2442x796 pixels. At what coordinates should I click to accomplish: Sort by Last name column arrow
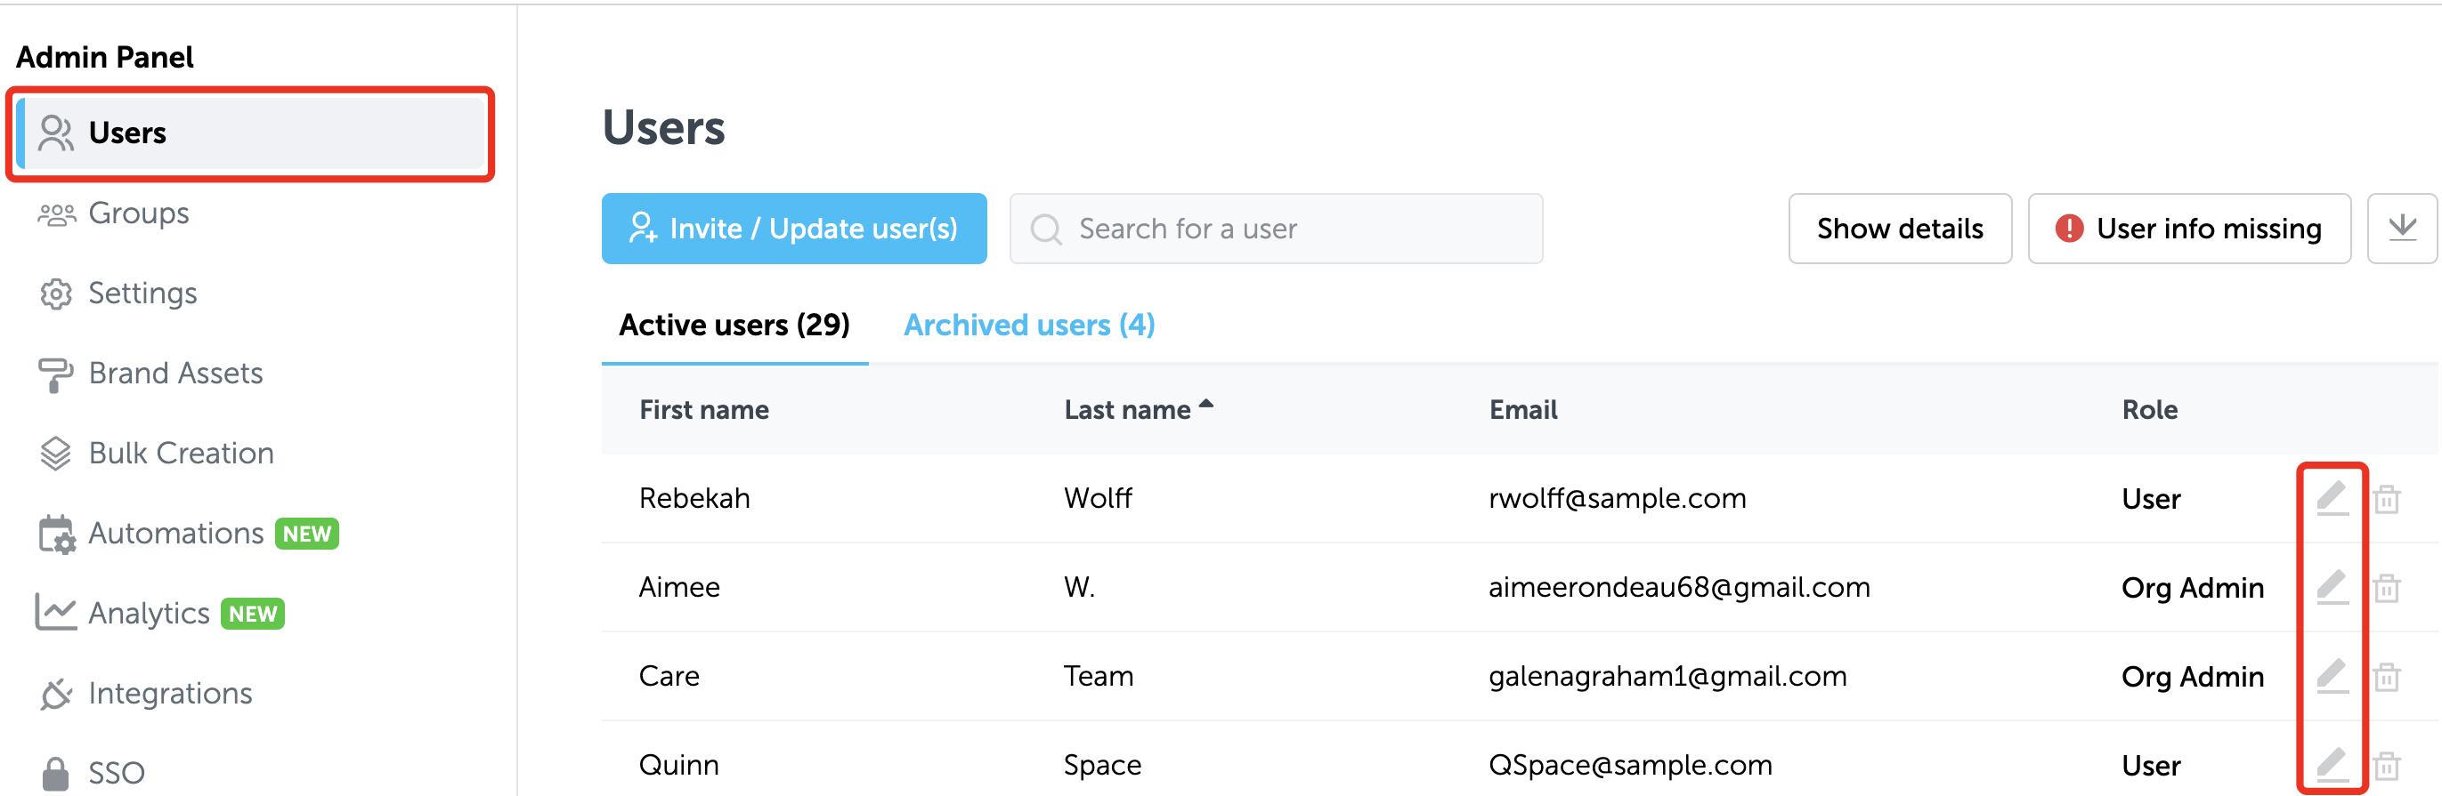[1205, 404]
